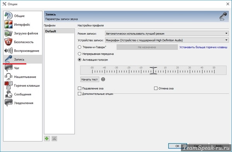Click the Не назначена hotkey button

tap(147, 47)
